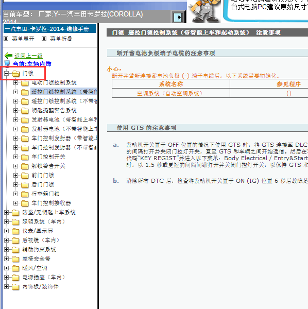Click the arrow button beside current vehicle model
The height and width of the screenshot is (309, 308).
pyautogui.click(x=179, y=18)
